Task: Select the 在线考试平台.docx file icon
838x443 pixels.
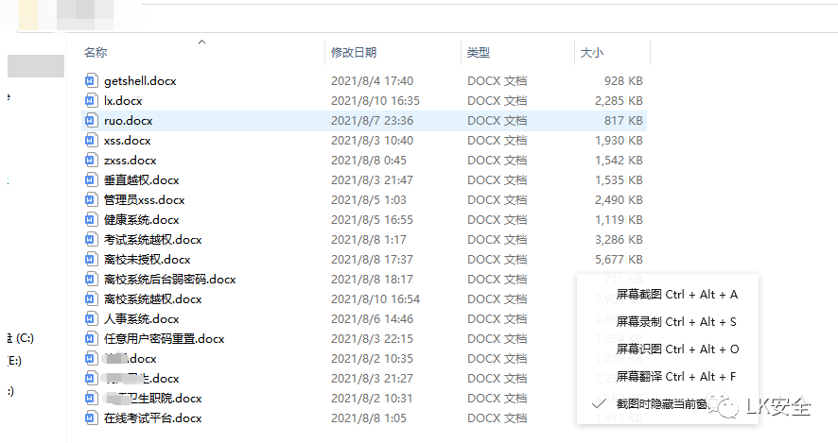Action: point(91,418)
